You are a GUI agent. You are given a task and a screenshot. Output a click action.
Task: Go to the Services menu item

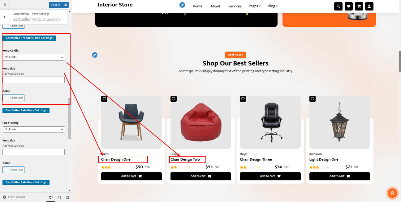pos(235,6)
